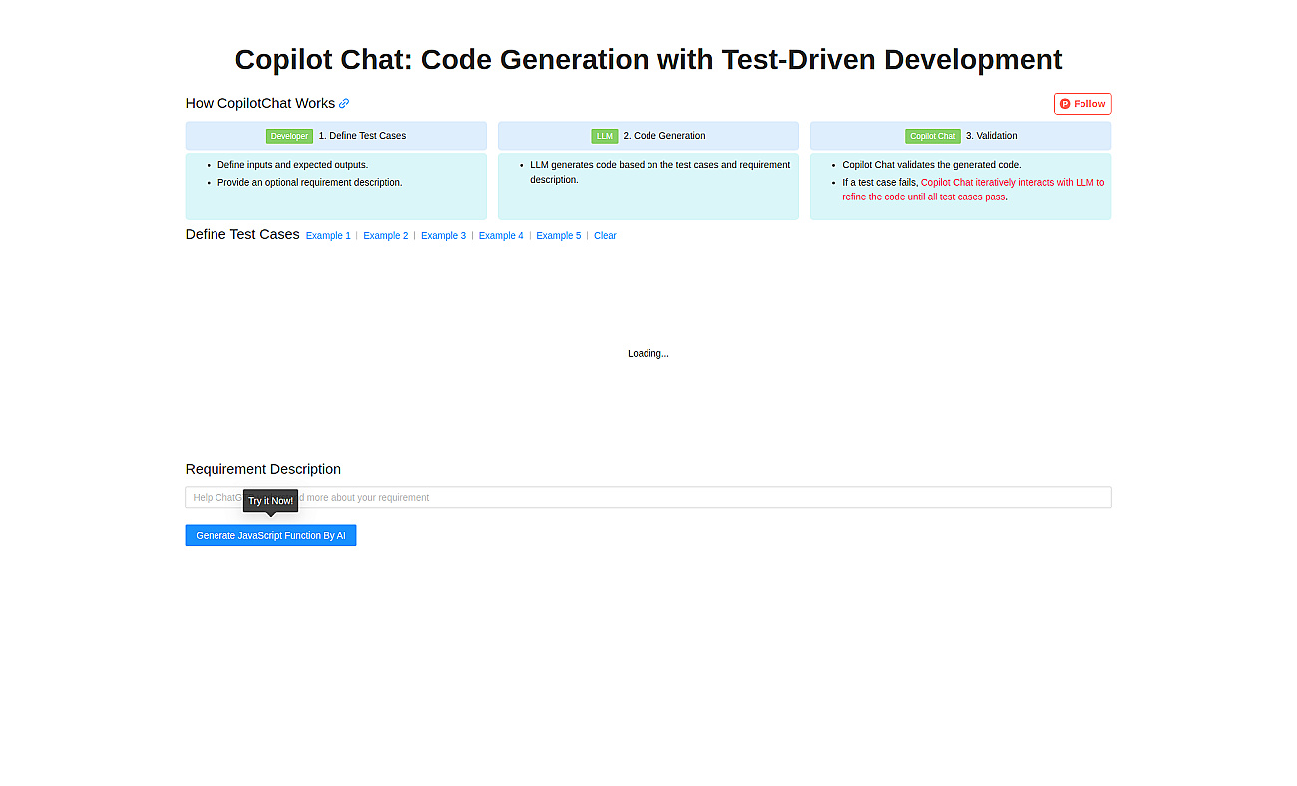Click '1. Define Test Cases' step label
The height and width of the screenshot is (786, 1297).
[x=362, y=136]
